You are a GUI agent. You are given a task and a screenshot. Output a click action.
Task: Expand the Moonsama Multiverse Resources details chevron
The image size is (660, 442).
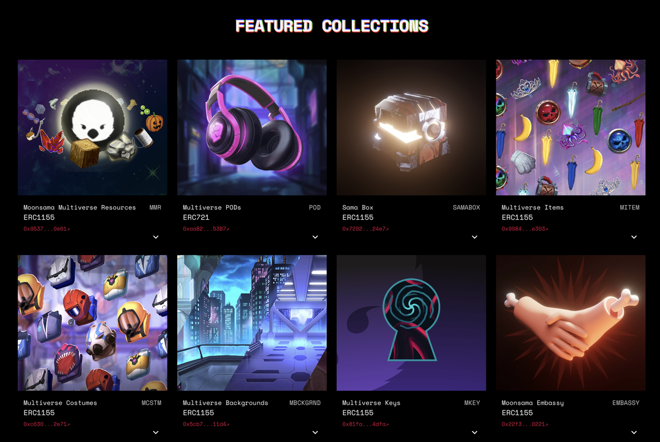click(x=156, y=237)
